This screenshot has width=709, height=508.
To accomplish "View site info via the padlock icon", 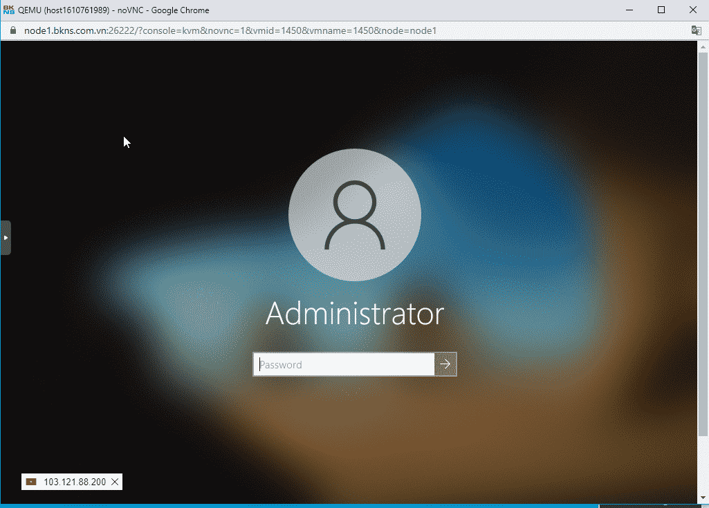I will (x=12, y=31).
